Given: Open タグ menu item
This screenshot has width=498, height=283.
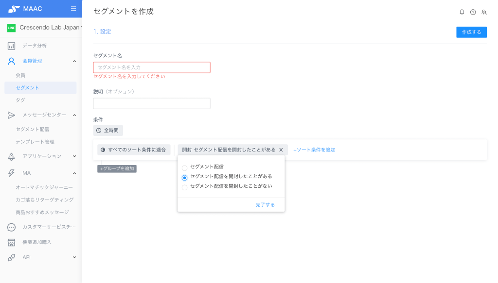Looking at the screenshot, I should pos(20,100).
